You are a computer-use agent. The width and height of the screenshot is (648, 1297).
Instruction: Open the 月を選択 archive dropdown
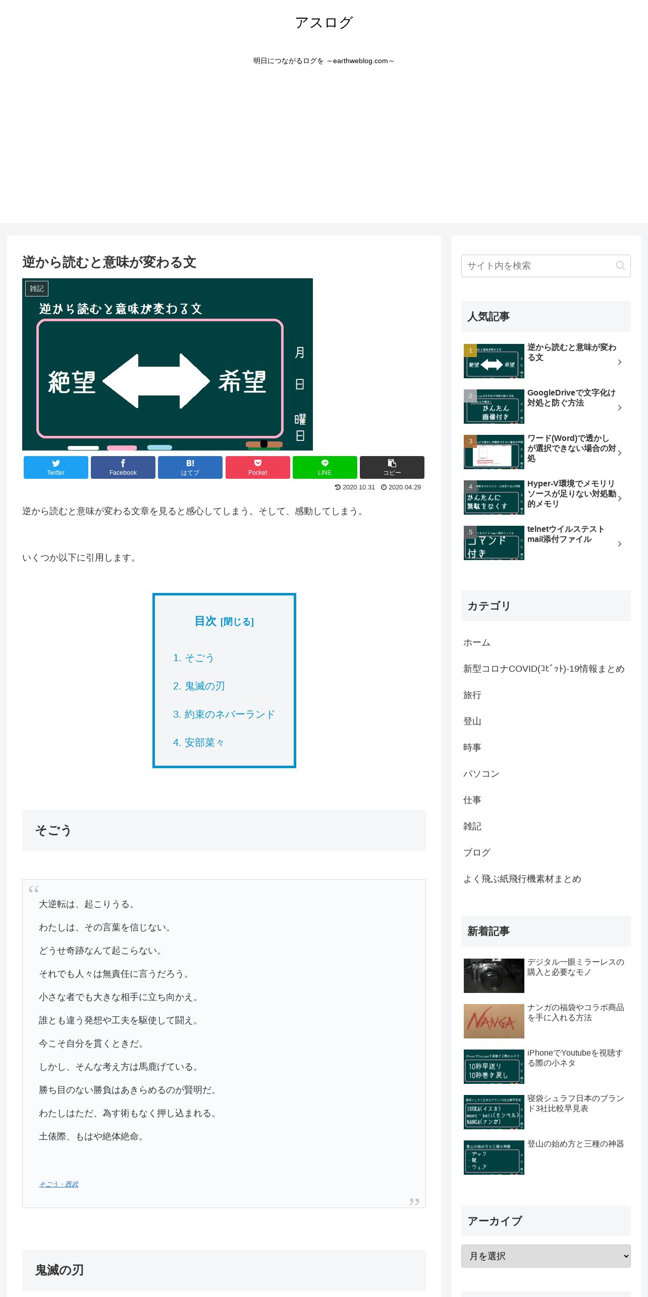[x=546, y=1256]
